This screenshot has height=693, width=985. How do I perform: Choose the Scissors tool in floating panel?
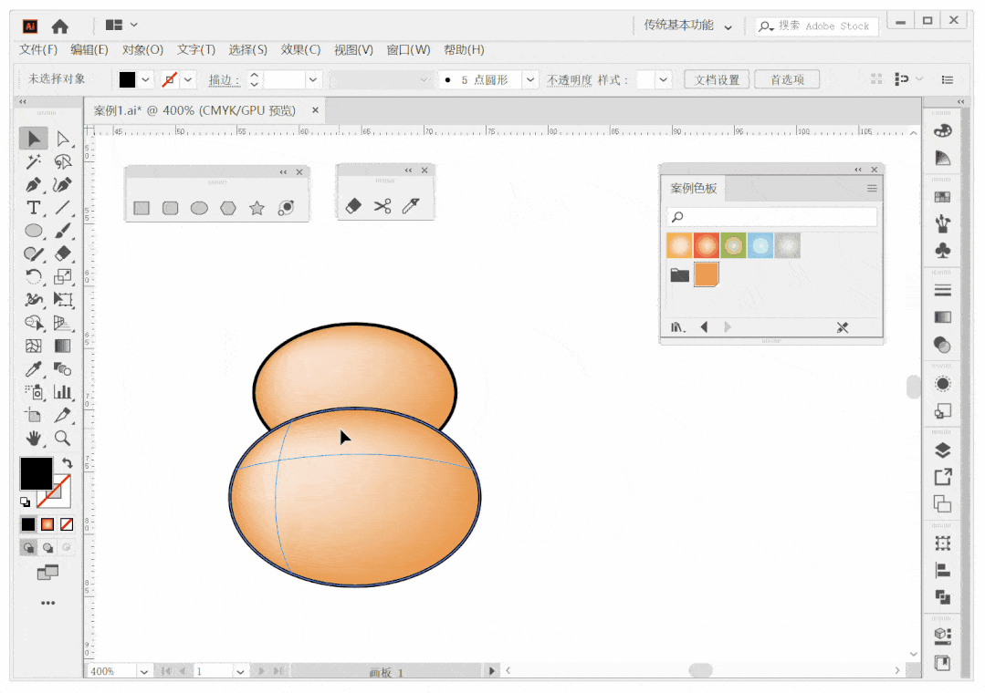point(382,206)
